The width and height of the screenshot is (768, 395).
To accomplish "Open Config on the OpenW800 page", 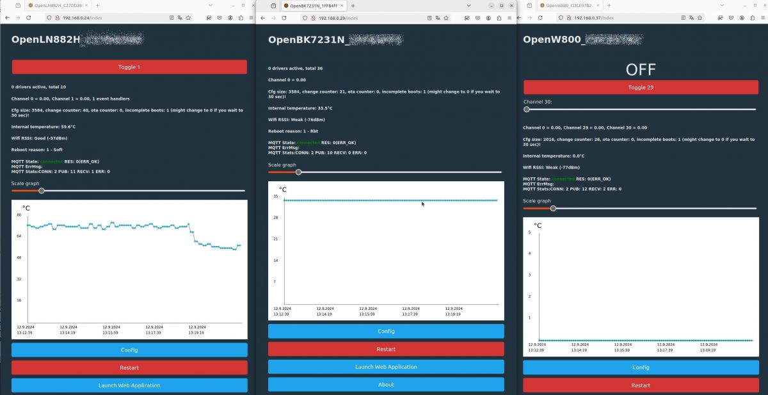I will click(x=641, y=367).
